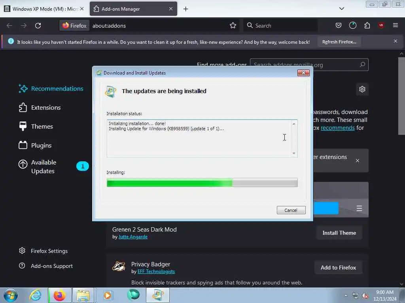Click the green installing progress bar
405x303 pixels.
tap(202, 183)
